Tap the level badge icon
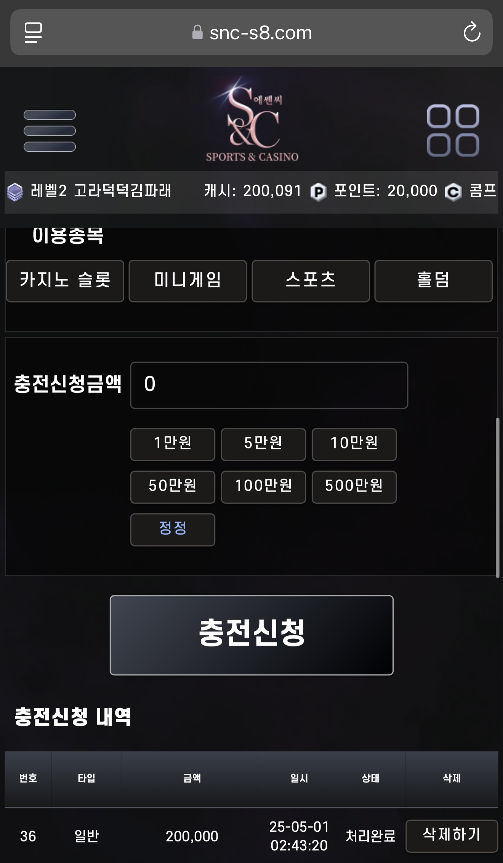Viewport: 503px width, 863px height. click(15, 192)
